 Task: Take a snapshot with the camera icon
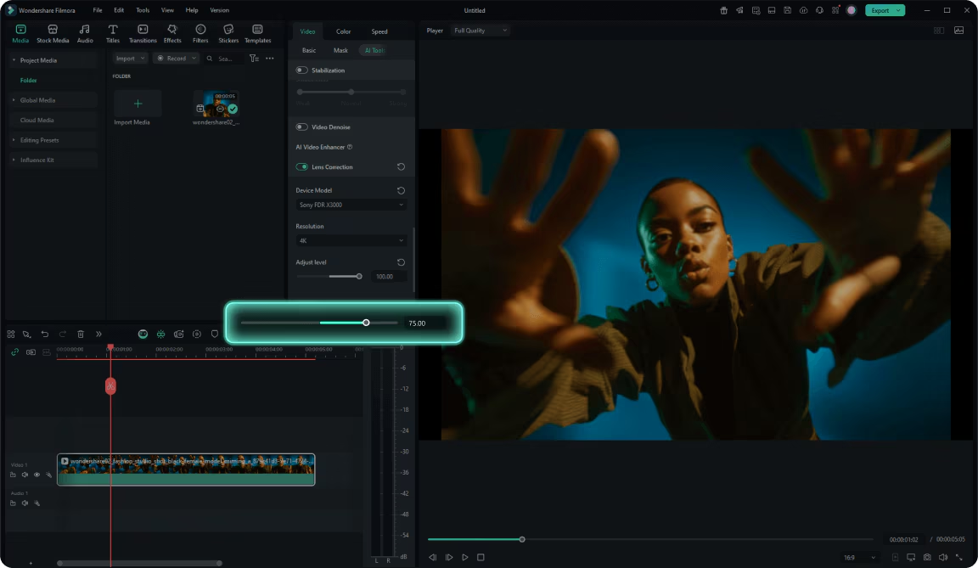point(927,557)
